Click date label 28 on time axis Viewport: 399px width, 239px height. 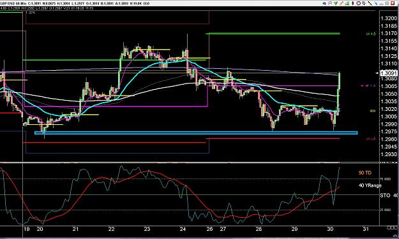259,229
